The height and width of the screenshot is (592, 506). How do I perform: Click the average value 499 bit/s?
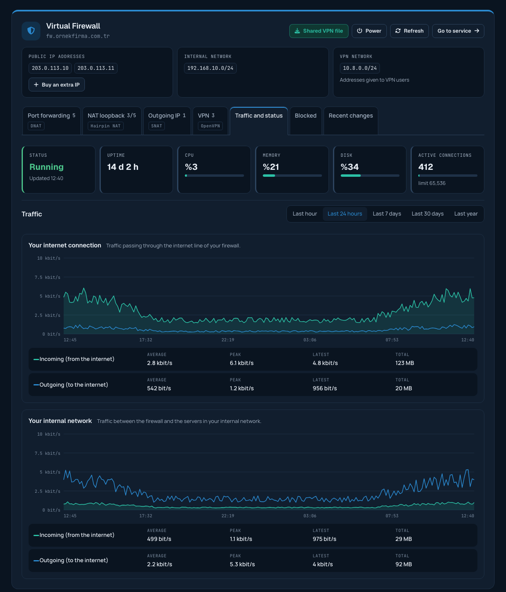[x=159, y=539]
